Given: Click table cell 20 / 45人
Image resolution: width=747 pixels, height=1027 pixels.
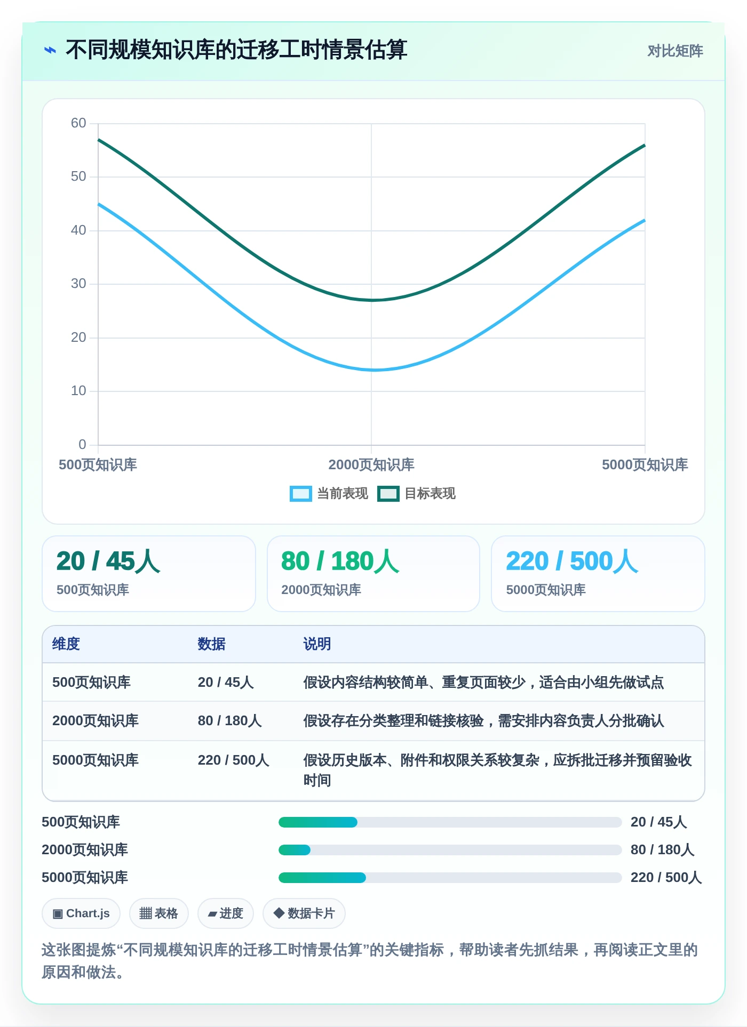Looking at the screenshot, I should [x=226, y=683].
